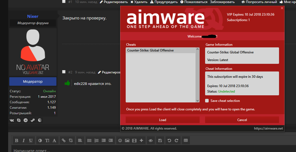
Task: Click Предупредить on post #1
Action: (x=164, y=2)
